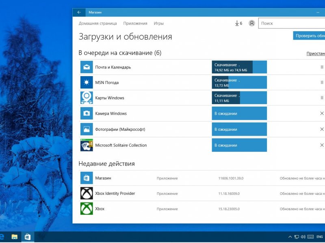The image size is (325, 243).
Task: Click the Карты Windows app icon
Action: [87, 98]
